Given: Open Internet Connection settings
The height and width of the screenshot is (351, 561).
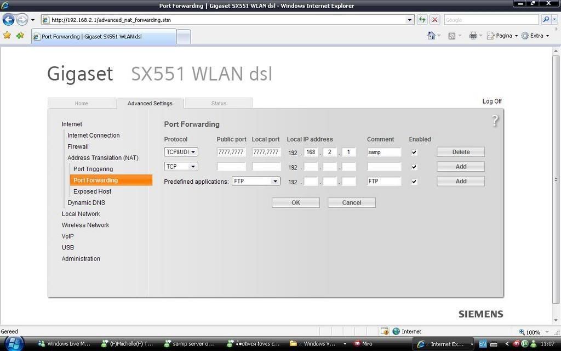Looking at the screenshot, I should 93,135.
